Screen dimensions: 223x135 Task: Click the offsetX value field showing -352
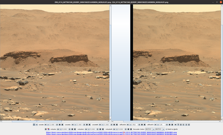[x=135, y=125]
